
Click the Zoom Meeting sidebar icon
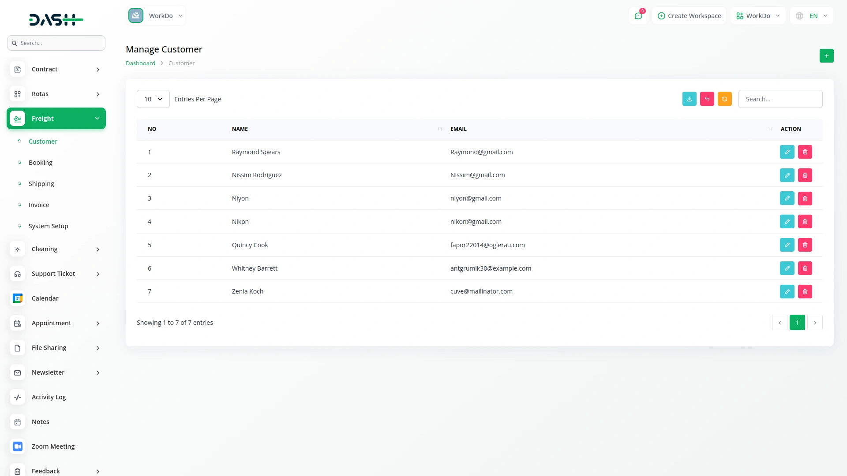[17, 446]
